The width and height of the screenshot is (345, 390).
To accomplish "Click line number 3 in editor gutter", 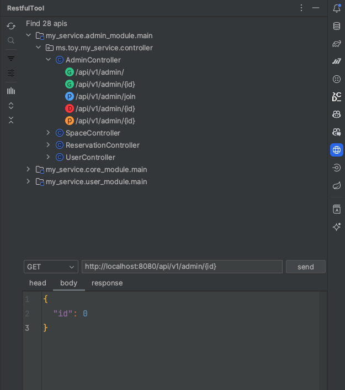I will click(x=27, y=328).
